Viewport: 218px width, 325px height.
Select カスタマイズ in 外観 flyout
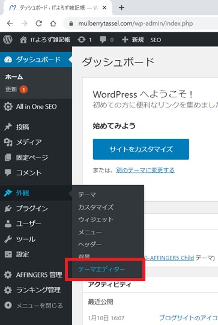96,207
